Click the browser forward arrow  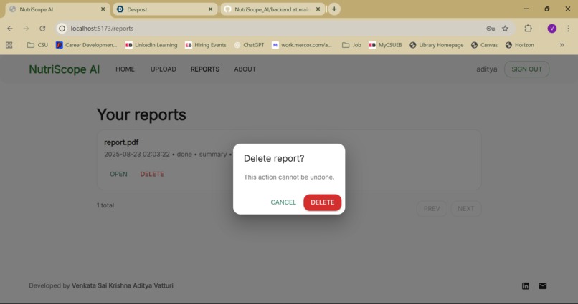pyautogui.click(x=26, y=29)
